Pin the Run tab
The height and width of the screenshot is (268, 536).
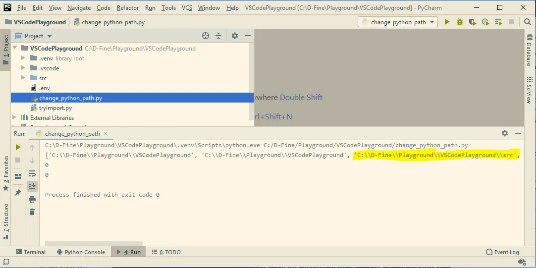pos(18,193)
